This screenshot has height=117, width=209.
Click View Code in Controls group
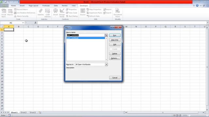coord(72,13)
